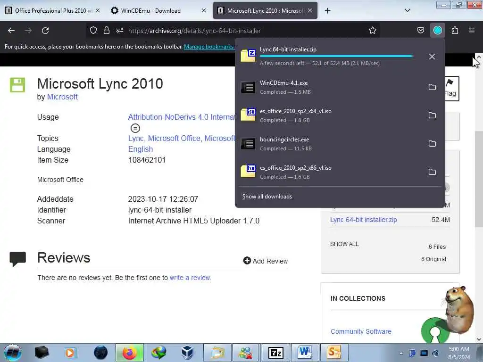Close the WinCDEmu - Download tab
Screen dimensions: 483x362
click(204, 10)
